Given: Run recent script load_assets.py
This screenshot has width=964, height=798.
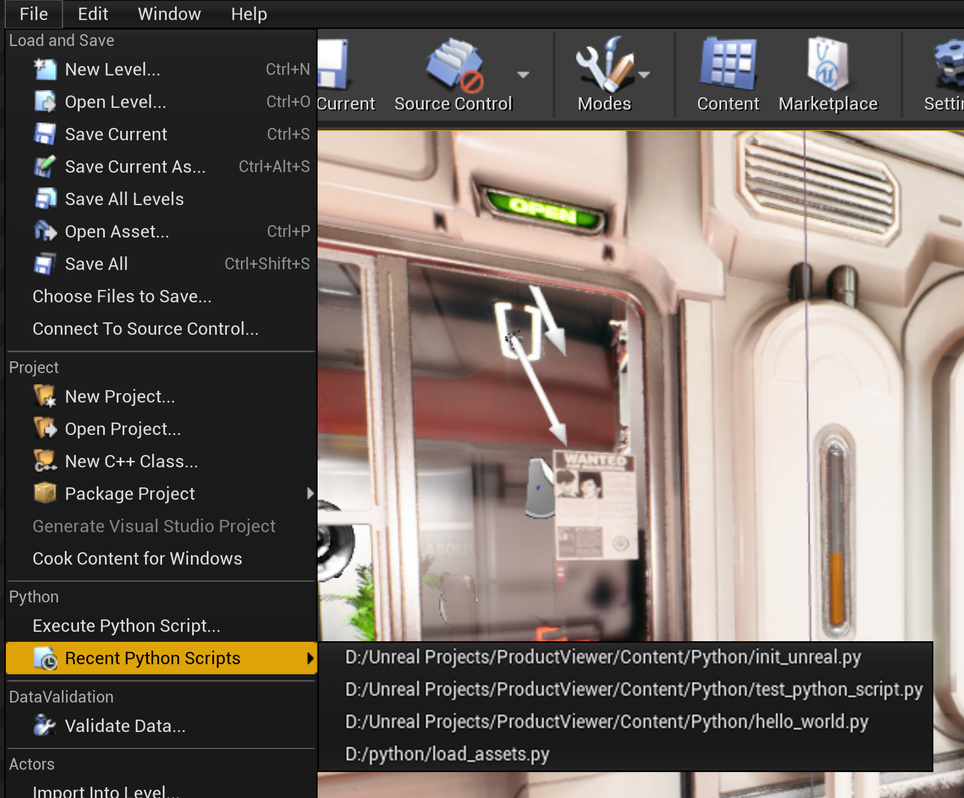Looking at the screenshot, I should pyautogui.click(x=625, y=754).
